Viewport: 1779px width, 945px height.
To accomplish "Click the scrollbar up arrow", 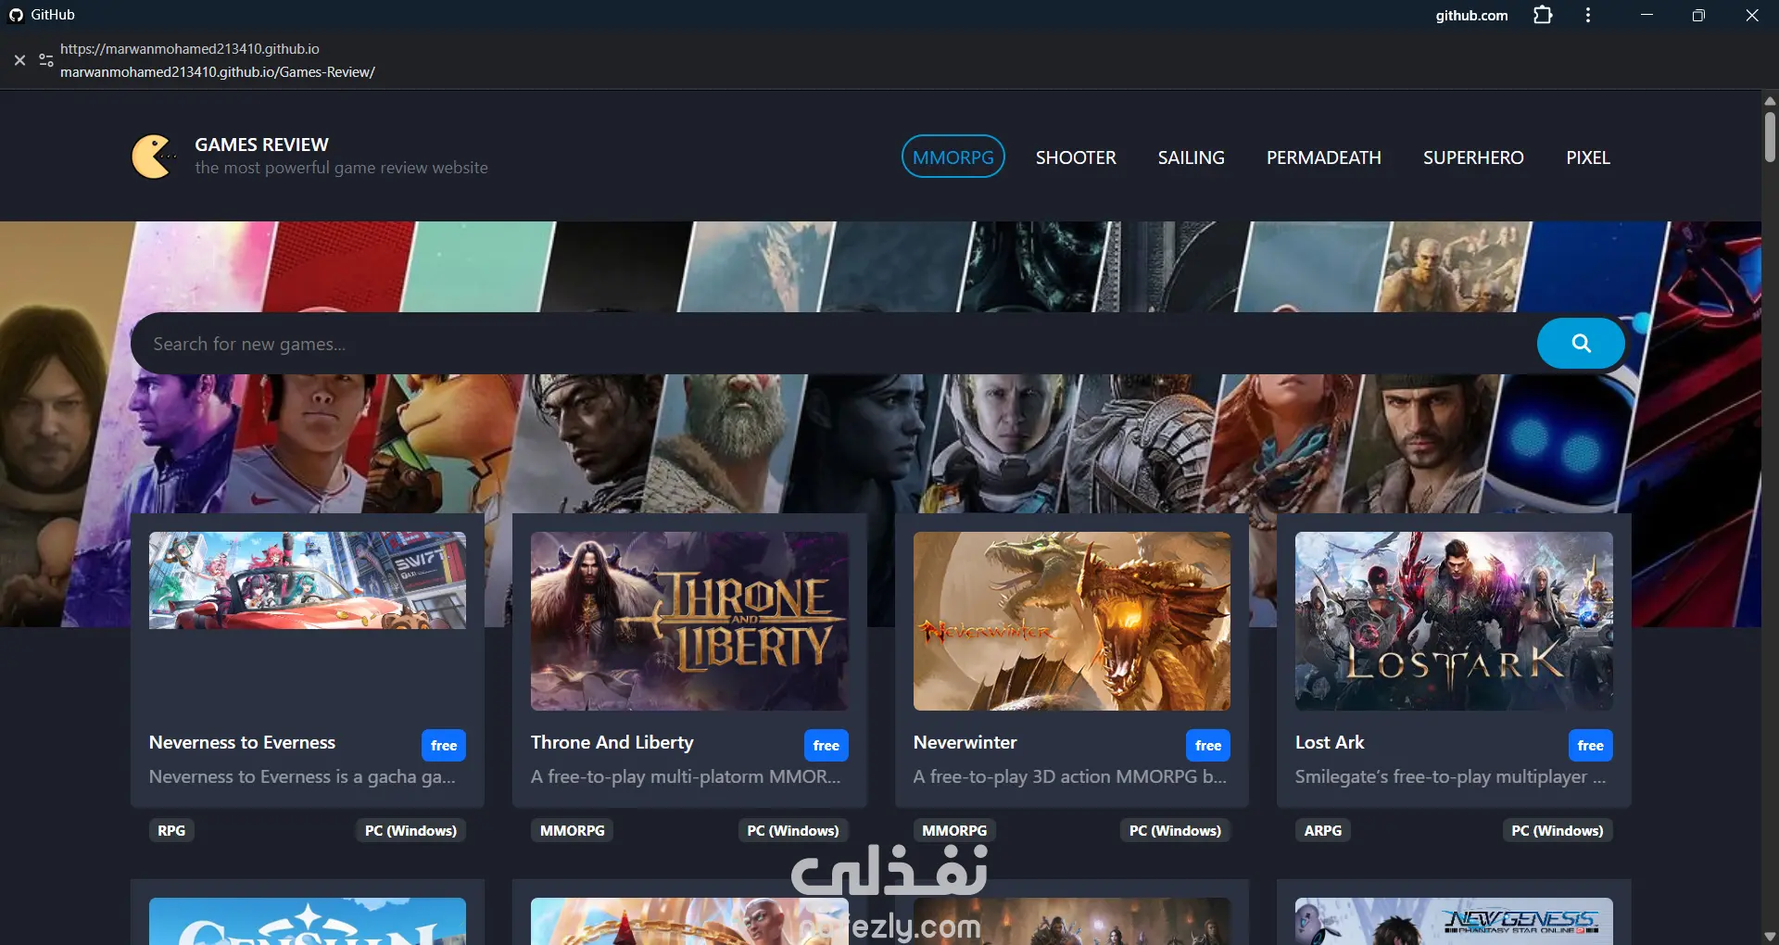I will (x=1770, y=100).
